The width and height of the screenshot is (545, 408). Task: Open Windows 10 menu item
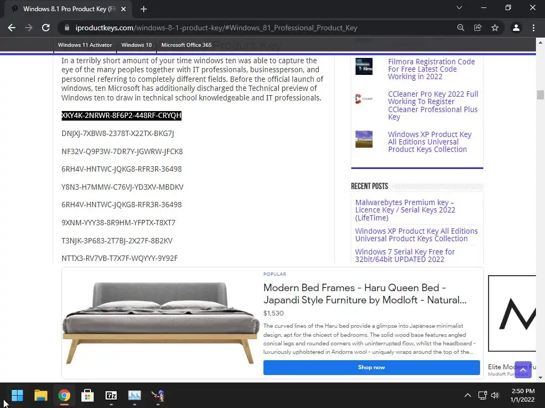tap(137, 45)
